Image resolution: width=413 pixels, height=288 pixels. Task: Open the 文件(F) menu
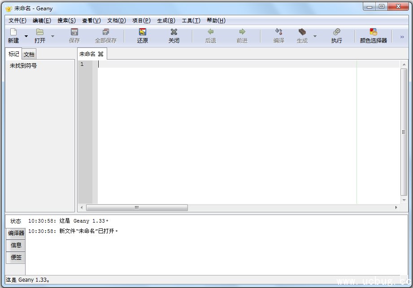17,21
